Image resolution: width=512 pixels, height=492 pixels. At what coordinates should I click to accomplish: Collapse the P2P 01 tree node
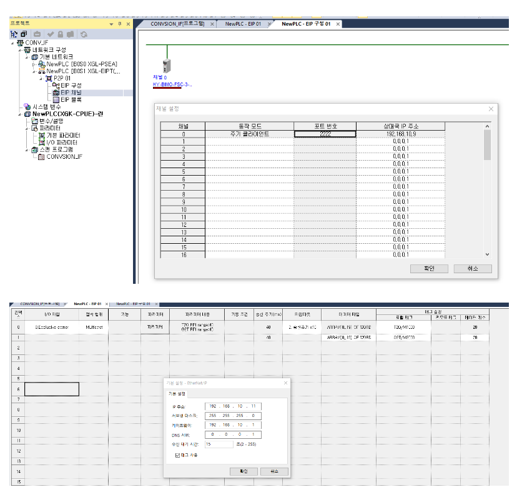[x=41, y=78]
